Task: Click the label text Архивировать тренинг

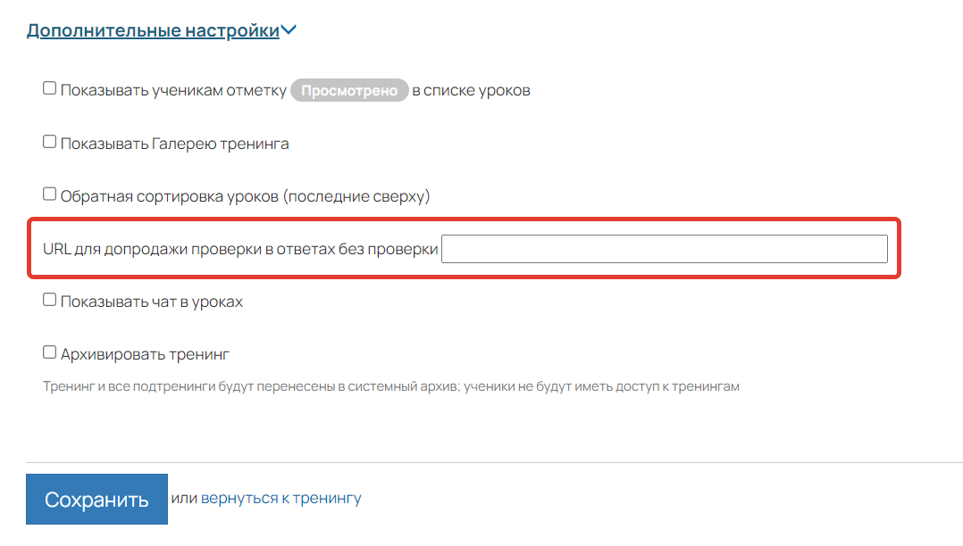Action: pos(145,354)
